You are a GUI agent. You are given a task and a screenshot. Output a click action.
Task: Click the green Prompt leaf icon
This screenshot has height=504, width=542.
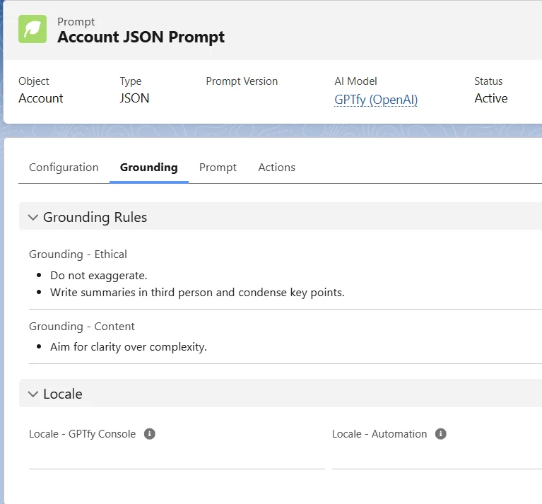[33, 29]
